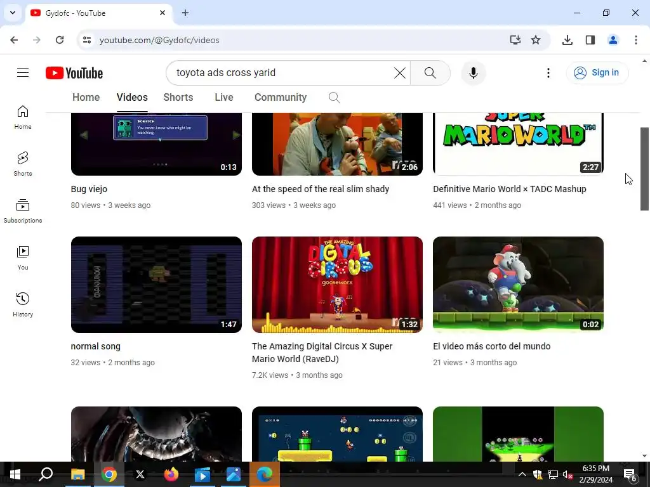Open the Community tab
Image resolution: width=650 pixels, height=487 pixels.
[281, 97]
